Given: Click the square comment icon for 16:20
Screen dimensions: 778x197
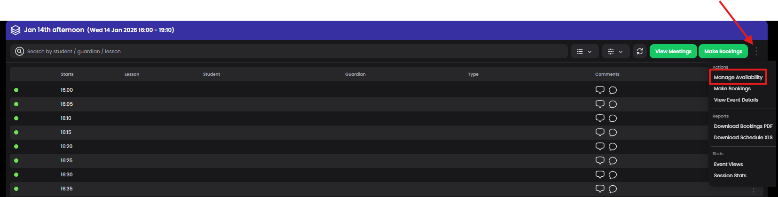Looking at the screenshot, I should (600, 146).
